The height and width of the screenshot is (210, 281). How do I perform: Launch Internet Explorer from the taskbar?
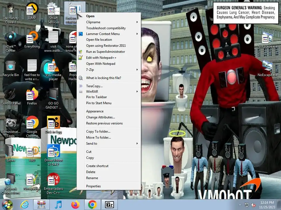point(24,205)
